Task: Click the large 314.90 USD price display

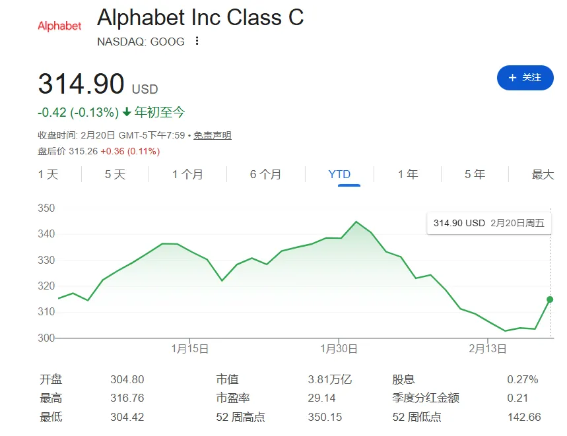Action: point(95,84)
